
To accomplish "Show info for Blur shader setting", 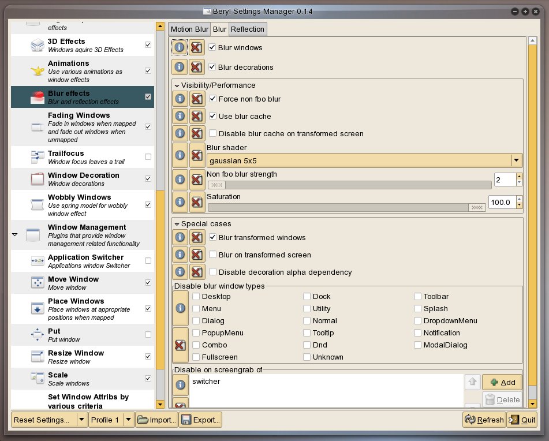I will [180, 155].
